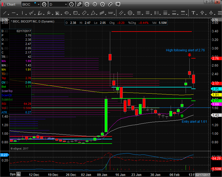Click the 'High following alert of 2.76' annotation
Screen dimensions: 222x177
click(x=185, y=50)
